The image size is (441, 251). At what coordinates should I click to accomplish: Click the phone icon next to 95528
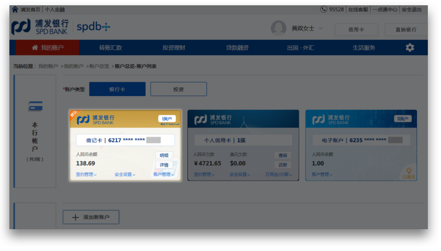point(323,9)
